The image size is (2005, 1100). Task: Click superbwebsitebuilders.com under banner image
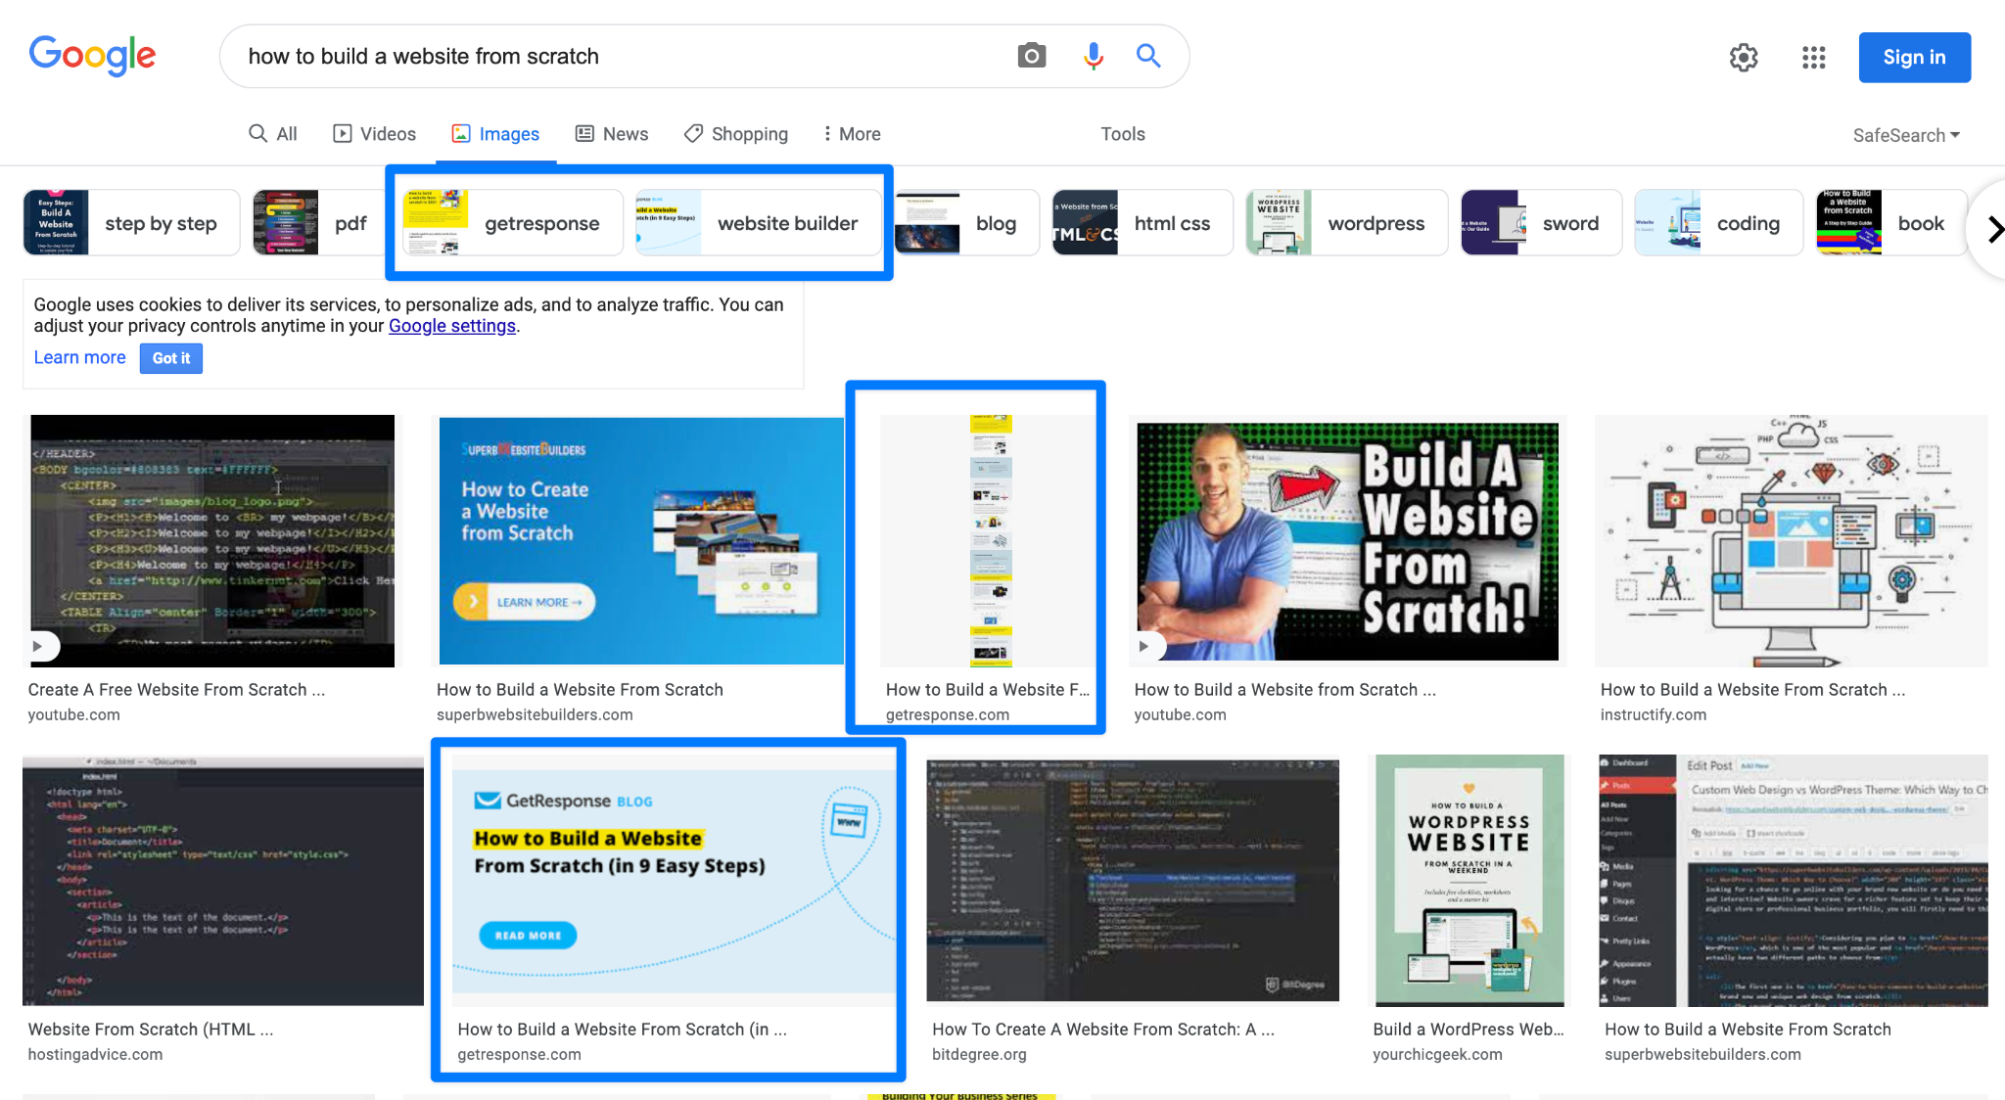coord(535,715)
